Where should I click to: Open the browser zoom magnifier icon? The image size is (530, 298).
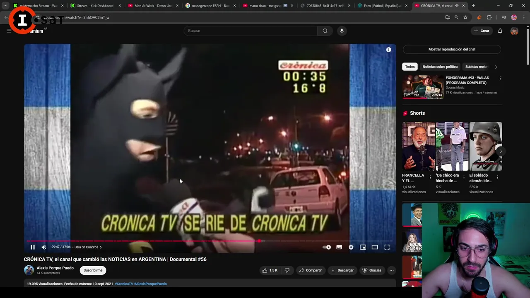click(x=456, y=17)
